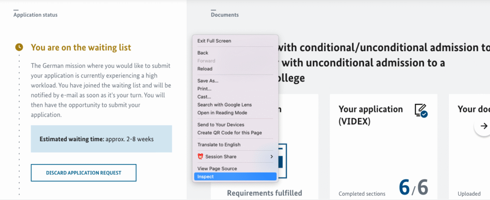Go Back using the context menu

tap(235, 53)
